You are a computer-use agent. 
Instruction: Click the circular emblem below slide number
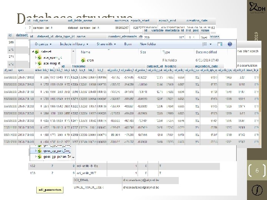tap(257, 190)
